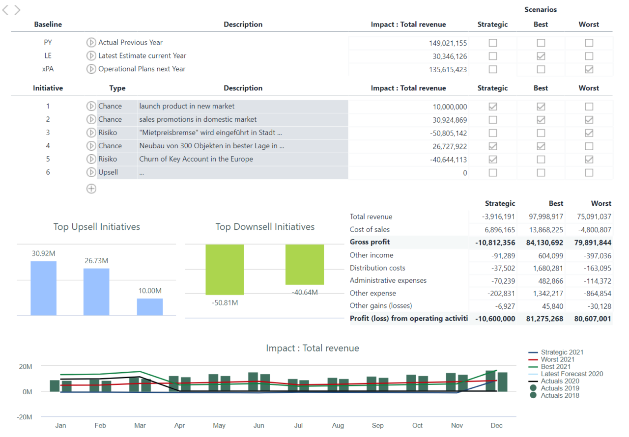The image size is (629, 437).
Task: Click Top Downsell Initiatives chart title
Action: [x=265, y=227]
